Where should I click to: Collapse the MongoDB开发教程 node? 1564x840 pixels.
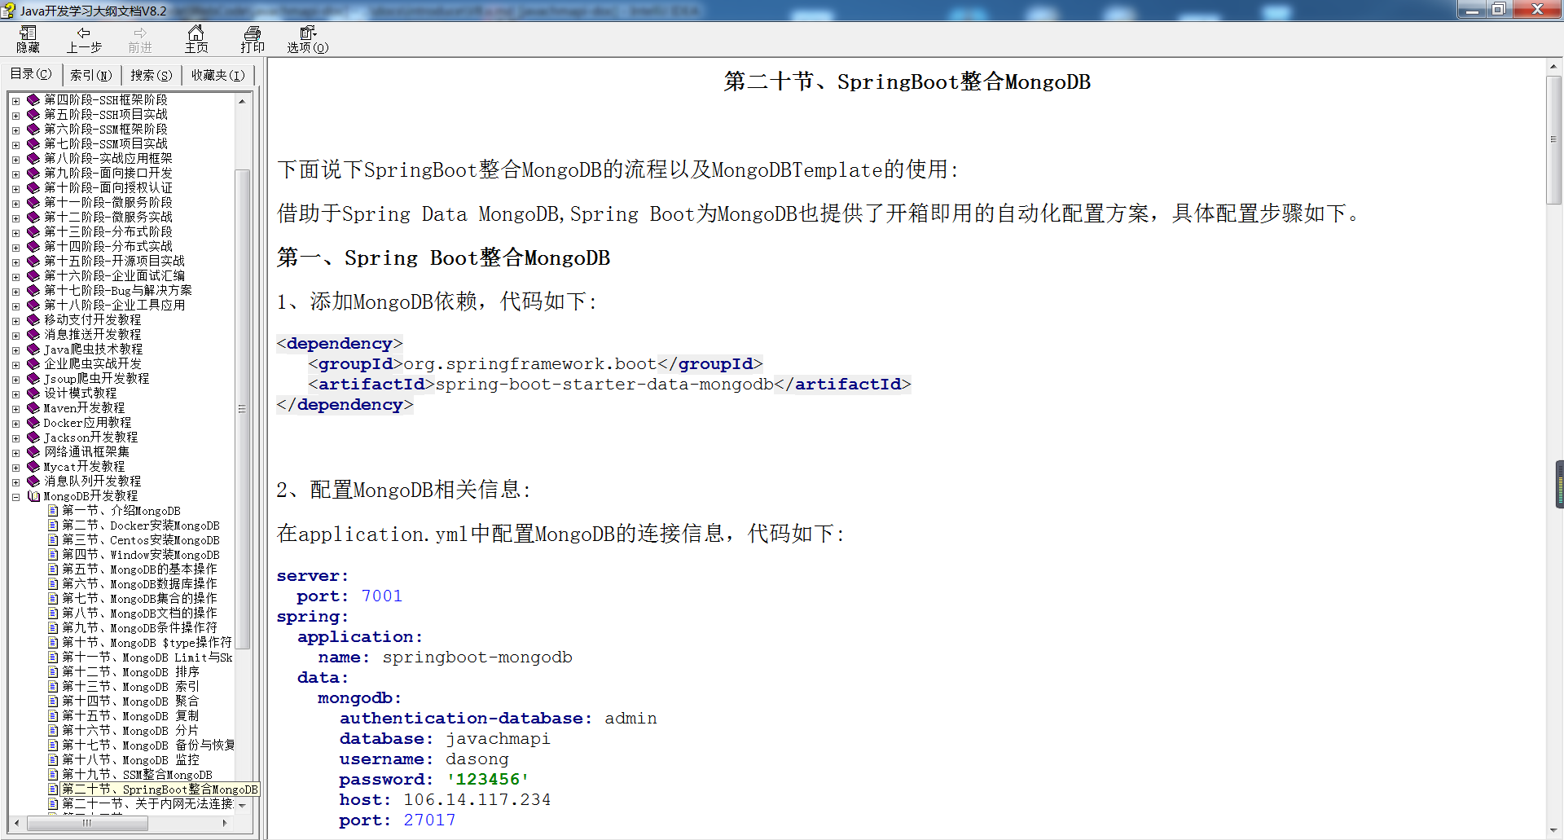pyautogui.click(x=15, y=496)
